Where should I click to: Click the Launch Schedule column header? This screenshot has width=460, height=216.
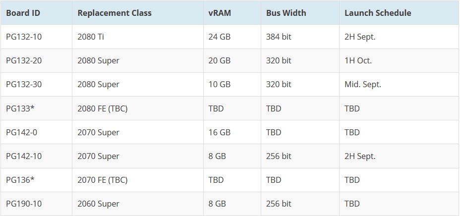(378, 13)
